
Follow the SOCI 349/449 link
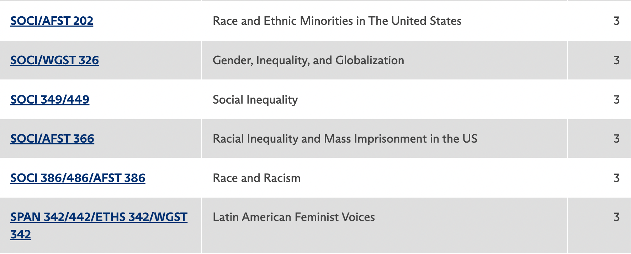click(50, 100)
